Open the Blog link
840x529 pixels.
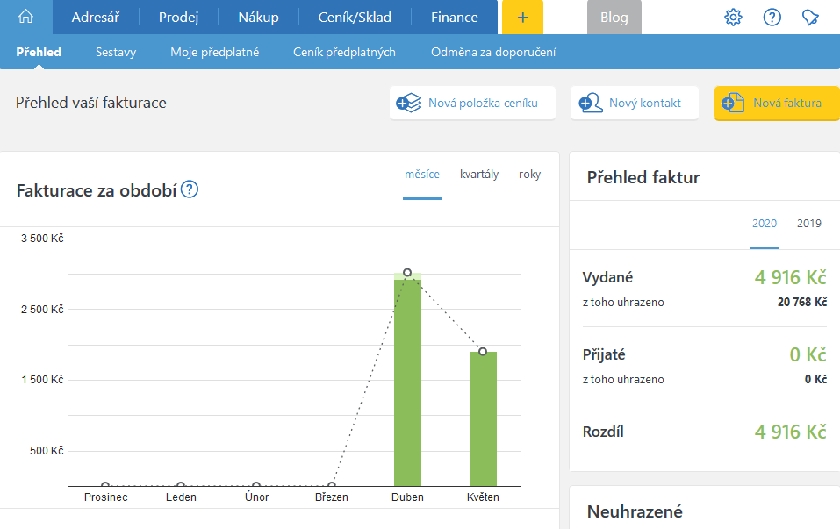point(614,18)
